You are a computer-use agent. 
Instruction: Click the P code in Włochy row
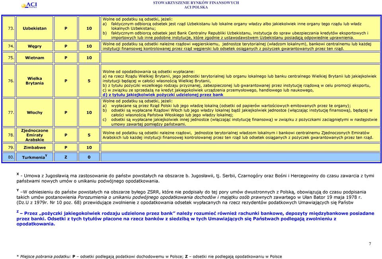coord(66,112)
